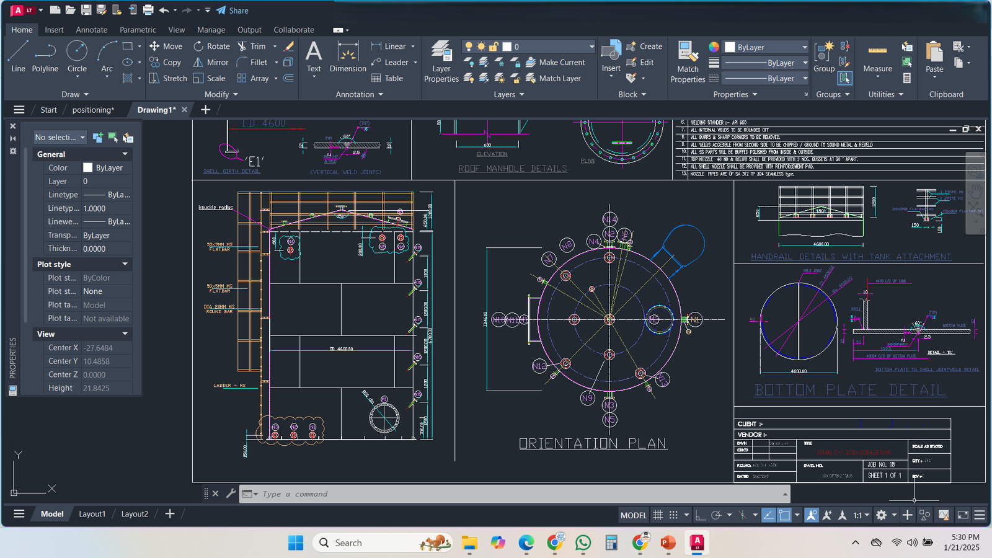Open the Layout1 tab

92,514
